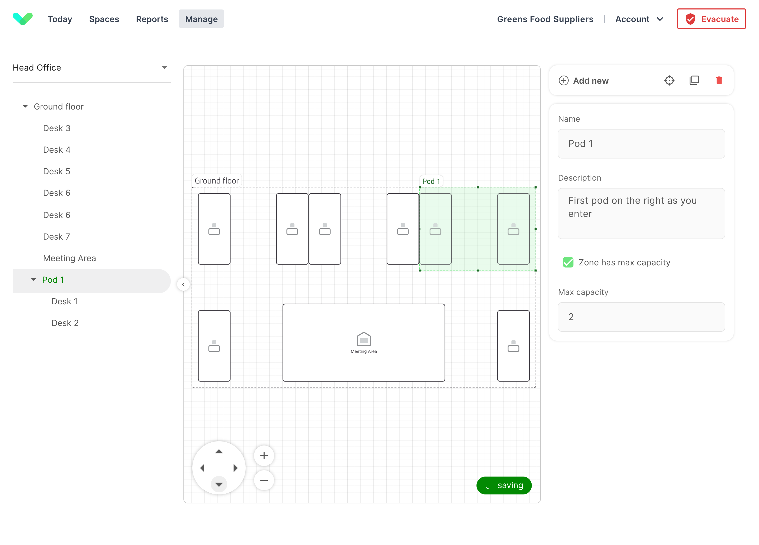Click the plus circle icon beside Add new
This screenshot has width=759, height=545.
(x=563, y=81)
